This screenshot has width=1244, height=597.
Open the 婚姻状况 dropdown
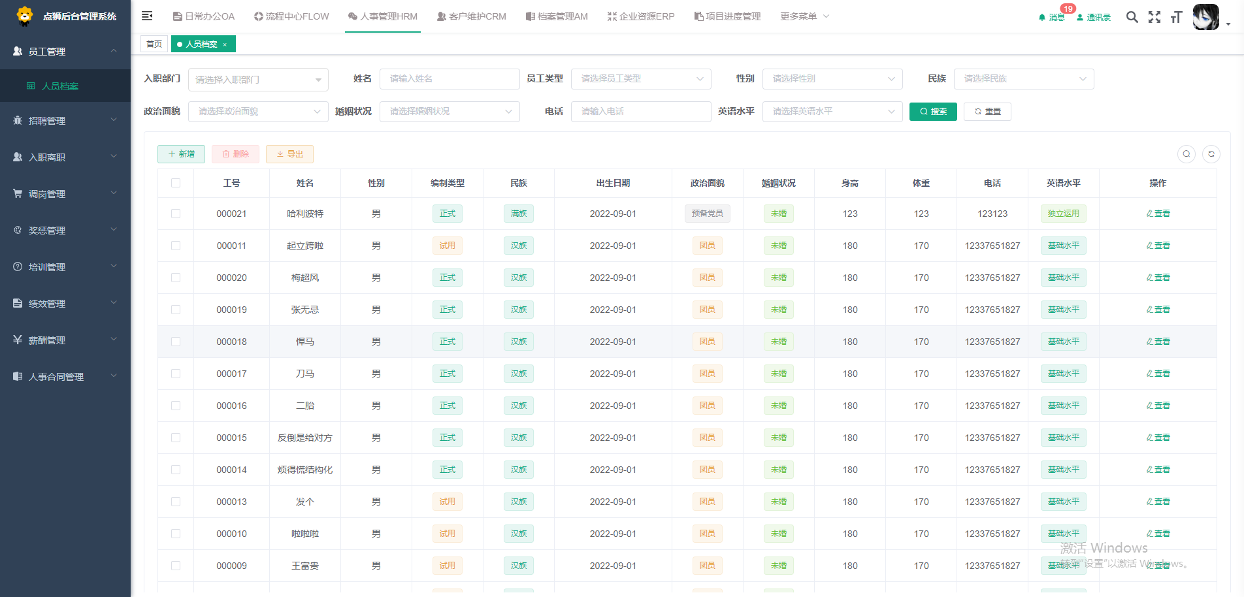450,111
